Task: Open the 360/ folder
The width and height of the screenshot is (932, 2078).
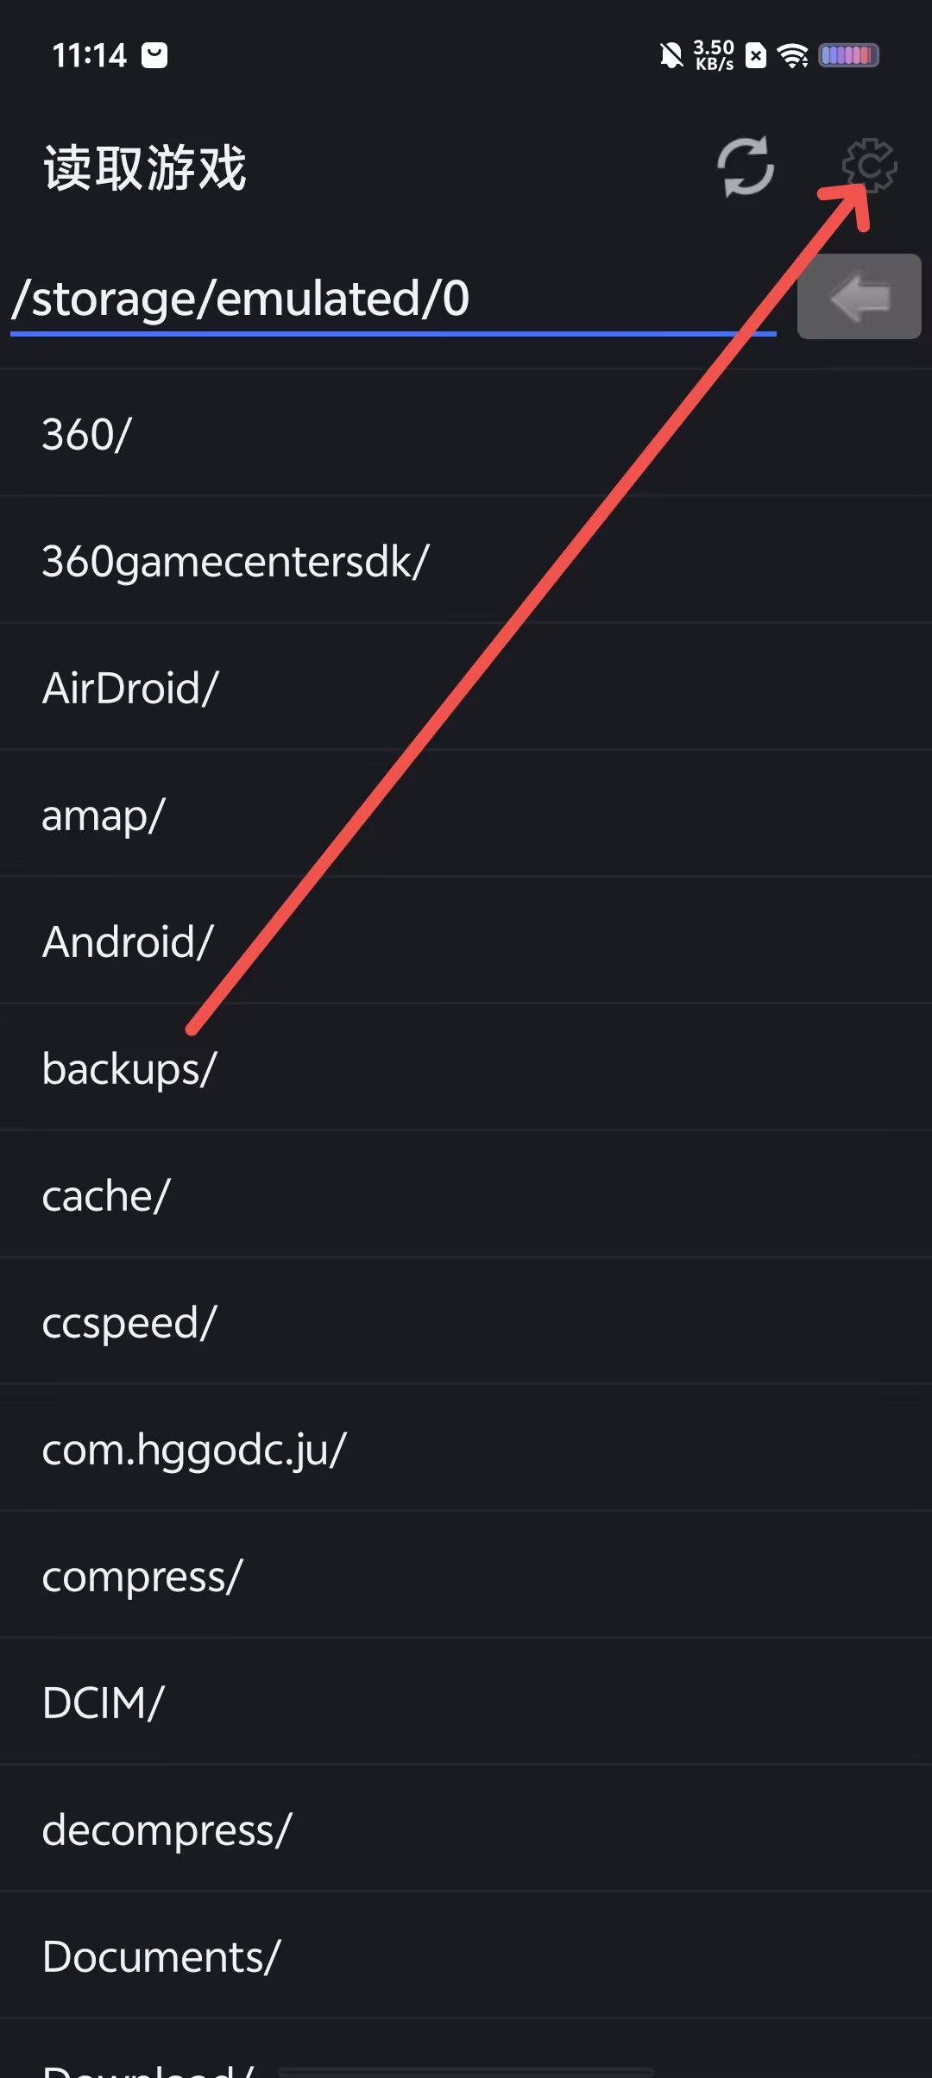Action: [x=466, y=433]
